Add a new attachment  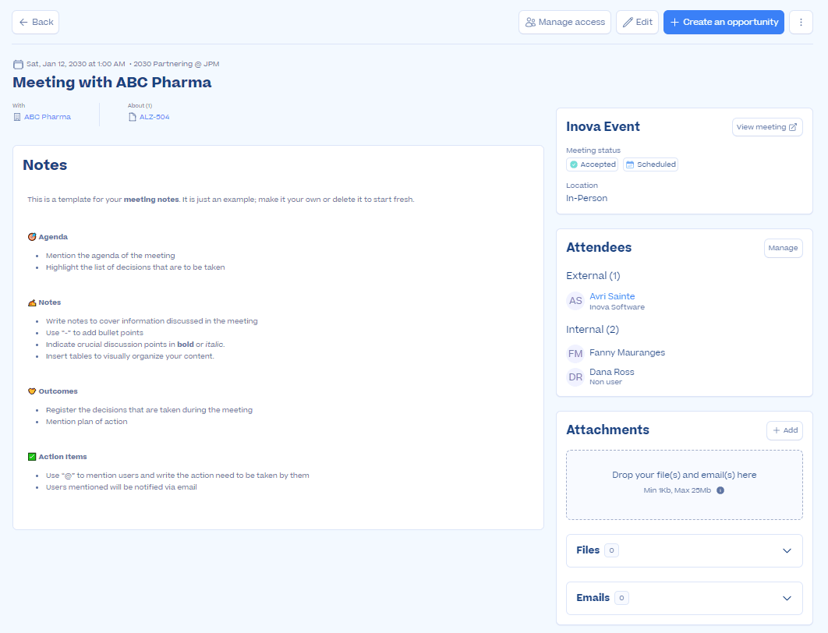[x=784, y=430]
